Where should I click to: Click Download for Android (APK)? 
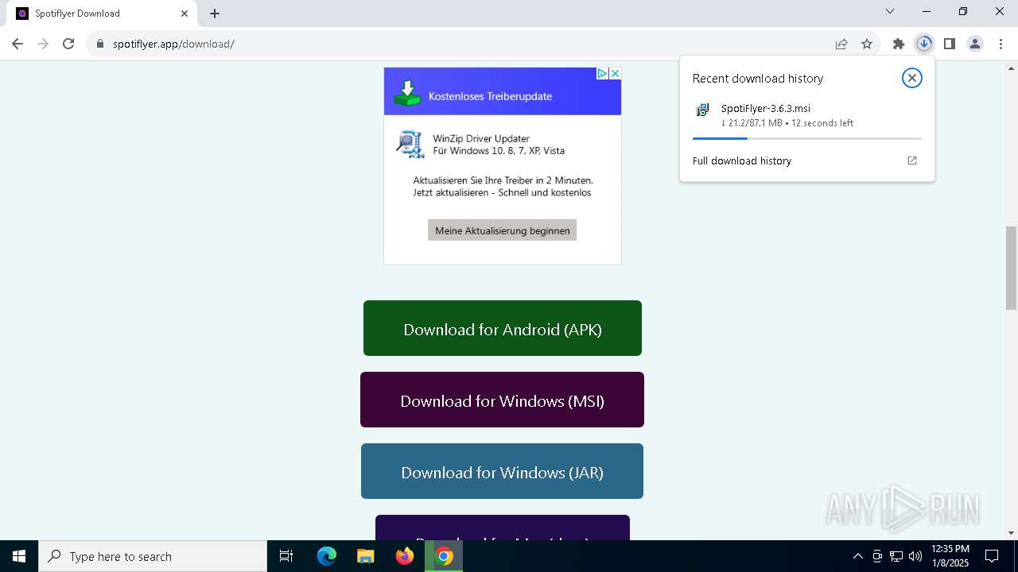pyautogui.click(x=503, y=328)
